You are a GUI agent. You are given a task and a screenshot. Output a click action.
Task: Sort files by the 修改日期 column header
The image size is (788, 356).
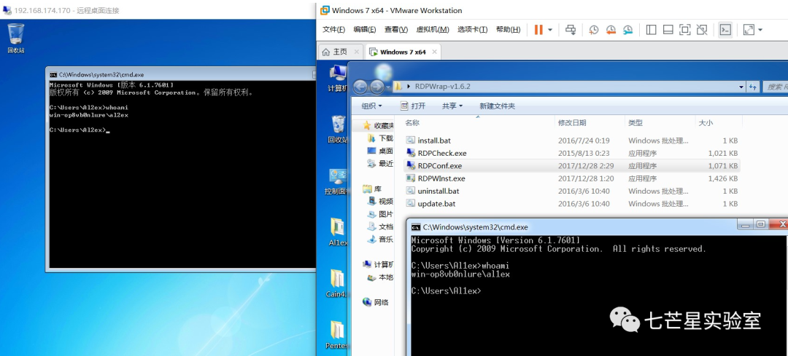tap(572, 123)
